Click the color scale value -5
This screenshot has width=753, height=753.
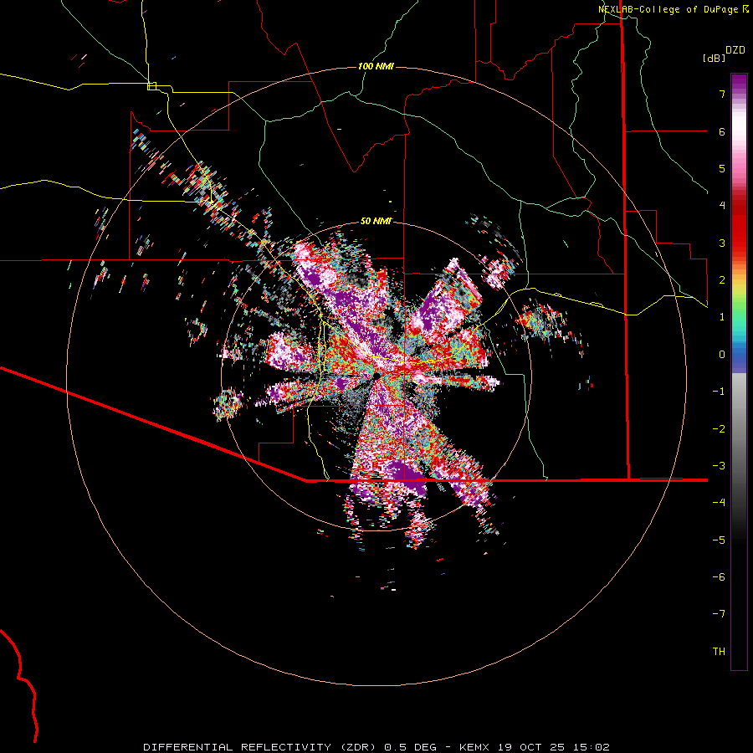tap(719, 540)
